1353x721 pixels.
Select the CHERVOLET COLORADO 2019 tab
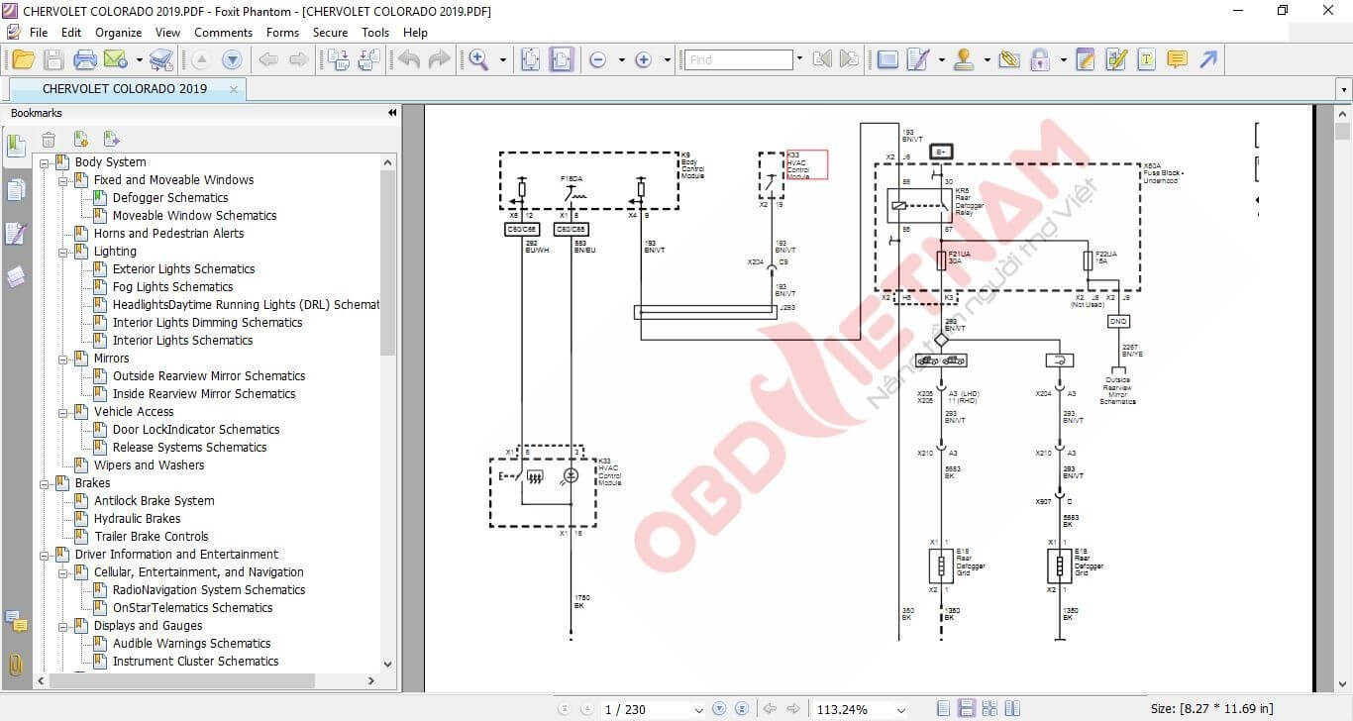tap(125, 89)
